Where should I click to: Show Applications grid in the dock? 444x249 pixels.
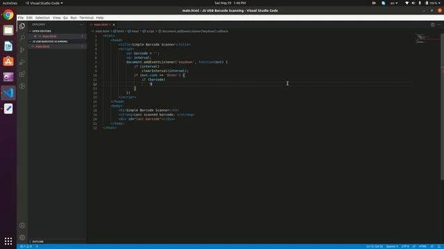point(8,241)
